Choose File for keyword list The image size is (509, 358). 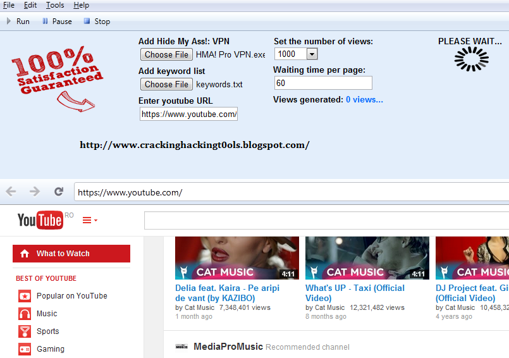[x=166, y=85]
